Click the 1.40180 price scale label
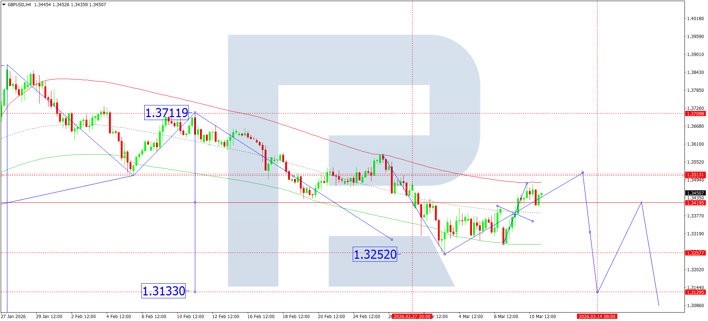 695,19
